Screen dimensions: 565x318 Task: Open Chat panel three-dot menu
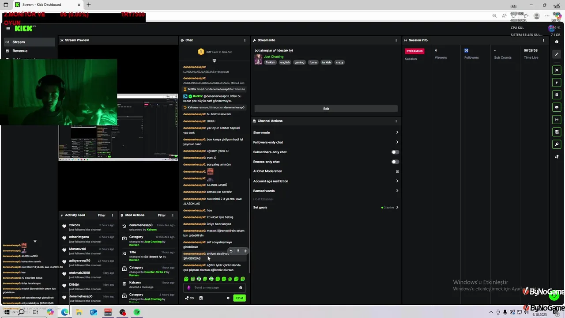coord(245,40)
